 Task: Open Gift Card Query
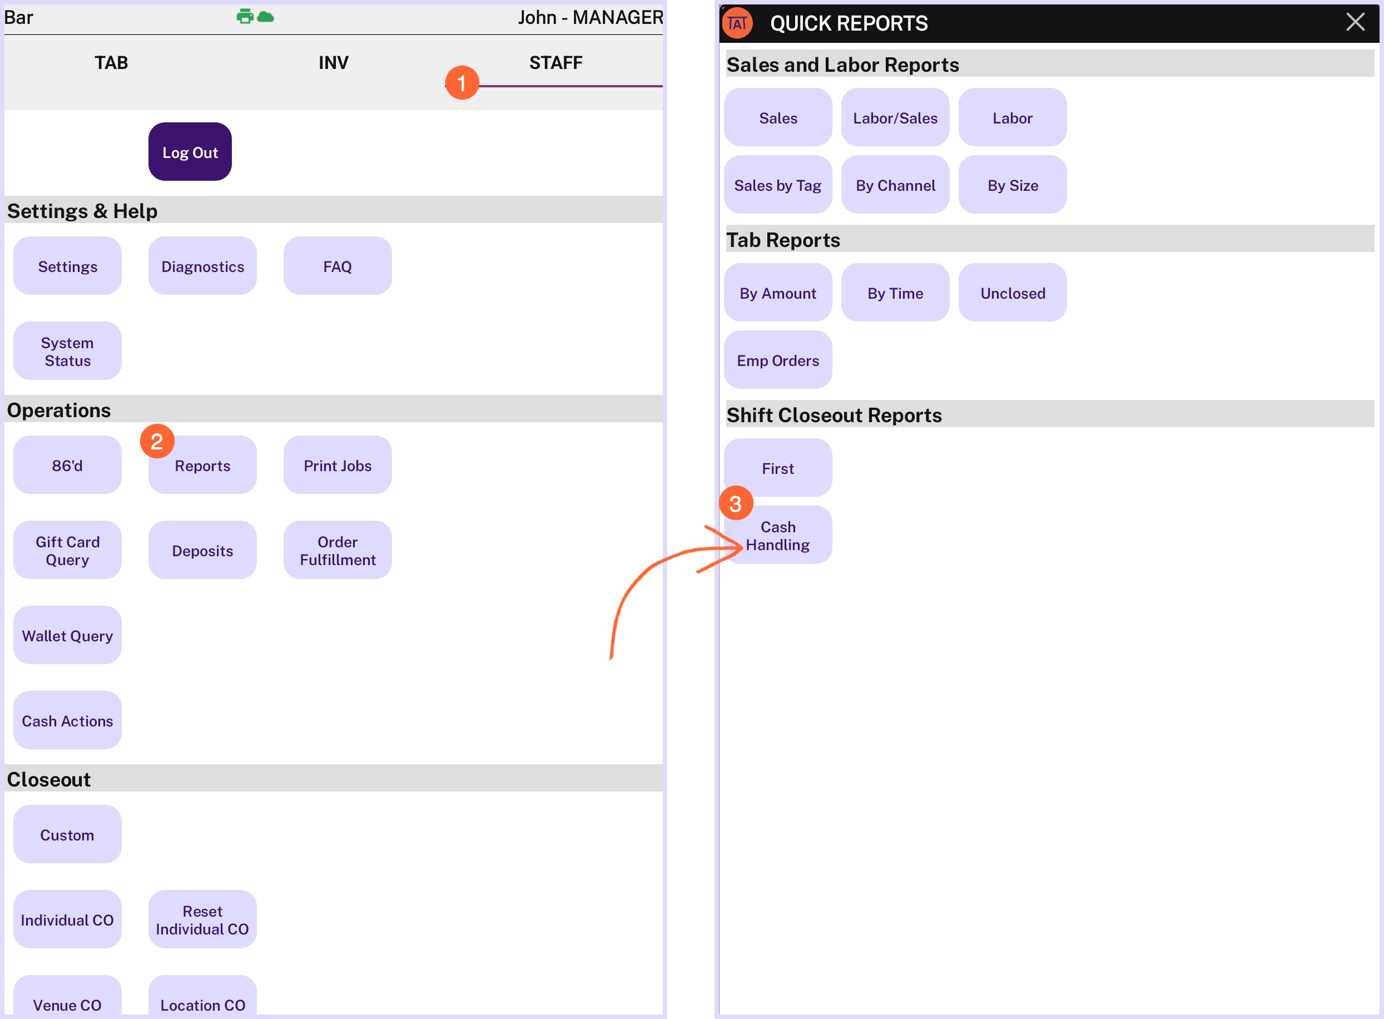(x=67, y=550)
